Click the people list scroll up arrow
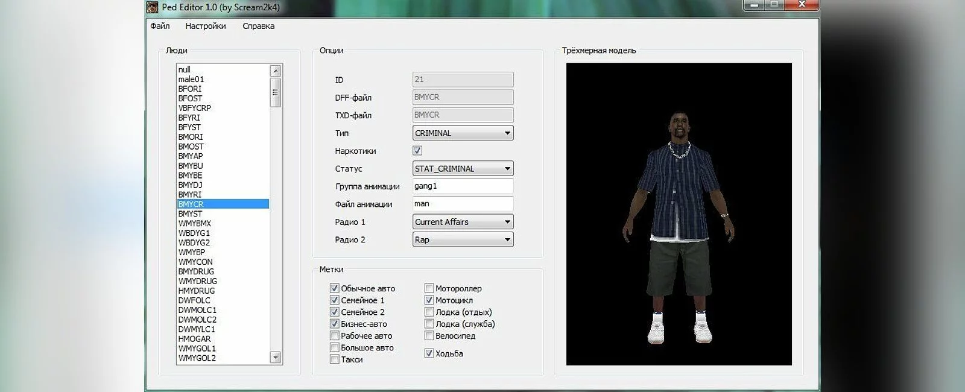Image resolution: width=965 pixels, height=392 pixels. click(x=276, y=71)
